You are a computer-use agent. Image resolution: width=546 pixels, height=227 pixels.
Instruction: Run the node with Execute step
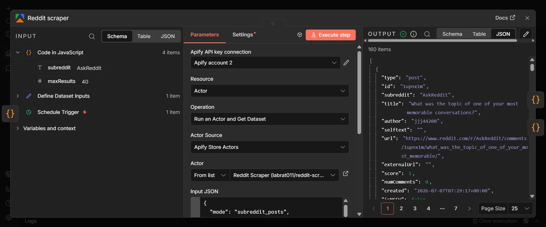click(x=331, y=35)
